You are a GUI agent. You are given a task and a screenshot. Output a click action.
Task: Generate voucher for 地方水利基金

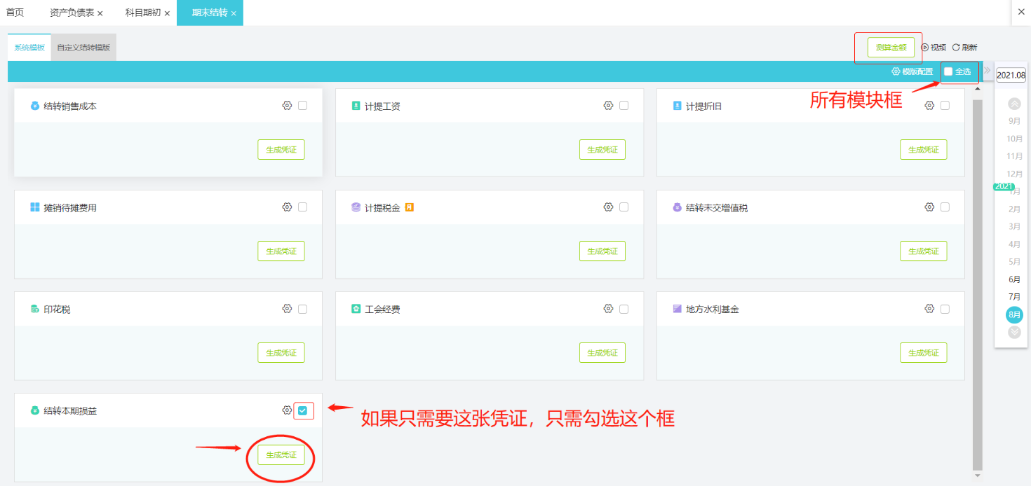(x=924, y=353)
